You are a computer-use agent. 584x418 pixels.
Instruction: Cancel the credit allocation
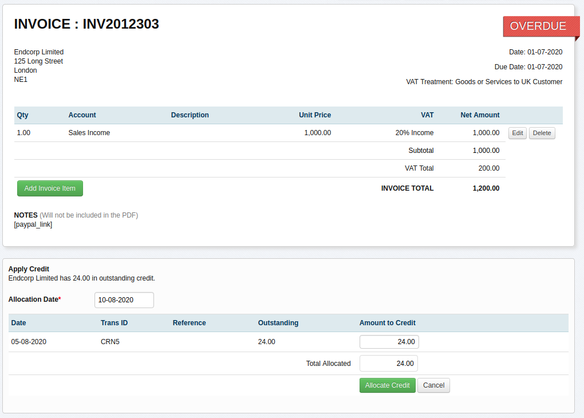point(433,385)
